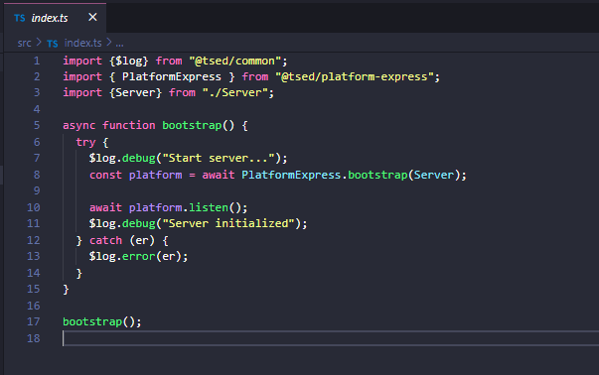Open the src breadcrumb folder

(24, 43)
